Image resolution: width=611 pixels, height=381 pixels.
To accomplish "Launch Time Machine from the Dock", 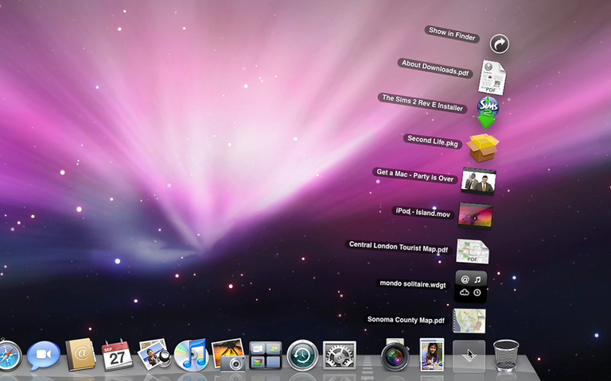I will point(302,356).
